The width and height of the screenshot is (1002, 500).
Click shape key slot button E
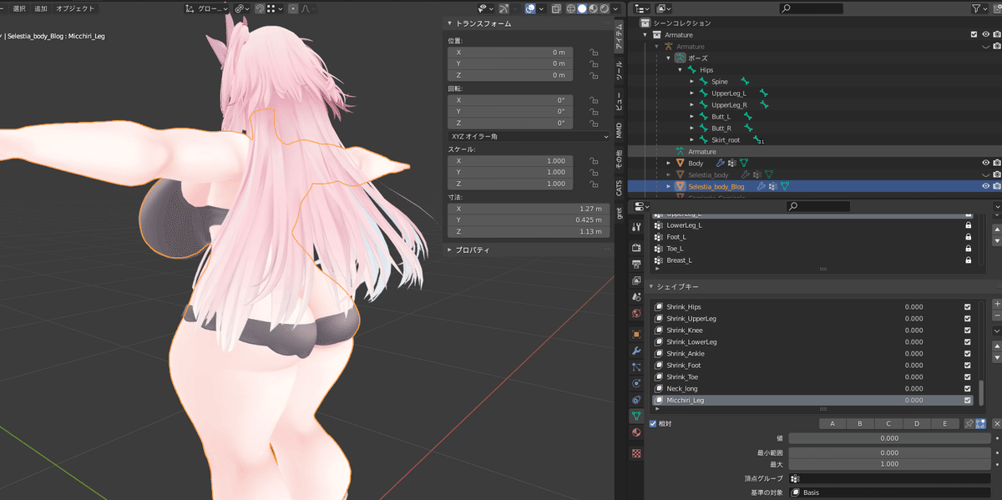(945, 424)
